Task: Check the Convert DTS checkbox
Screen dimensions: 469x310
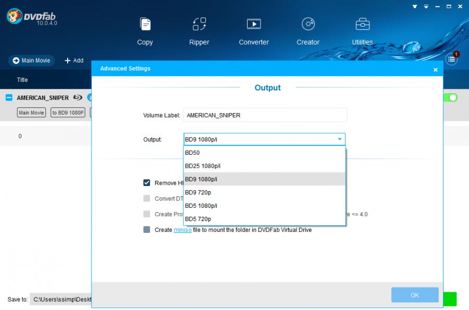Action: tap(146, 198)
